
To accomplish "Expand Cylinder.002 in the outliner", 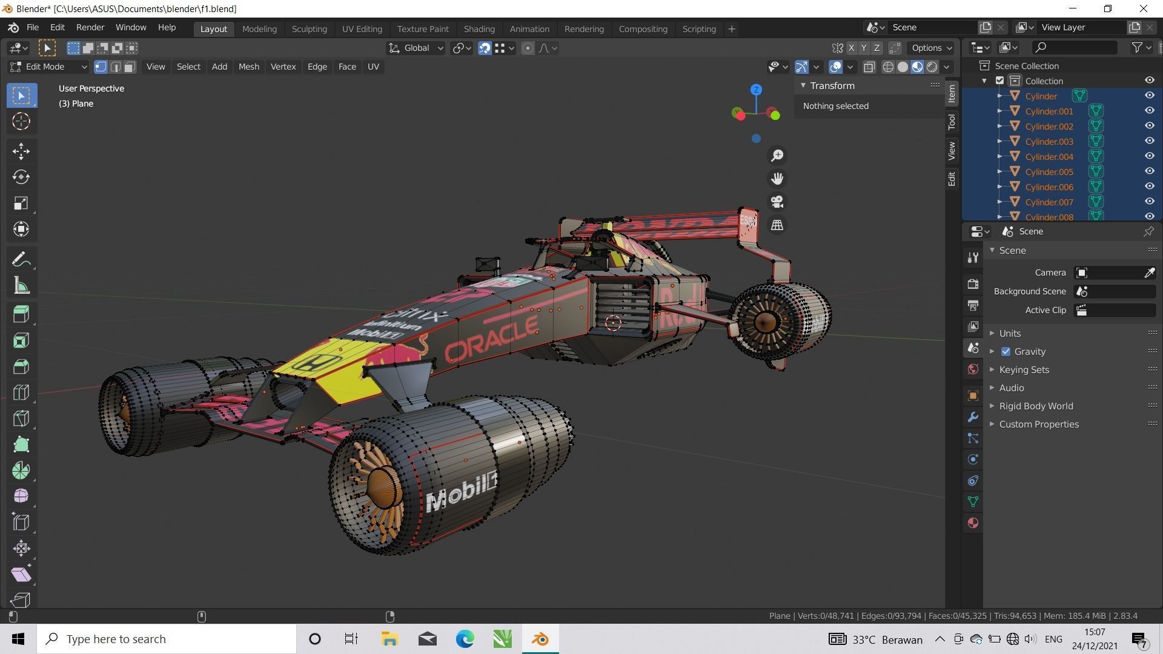I will 999,126.
